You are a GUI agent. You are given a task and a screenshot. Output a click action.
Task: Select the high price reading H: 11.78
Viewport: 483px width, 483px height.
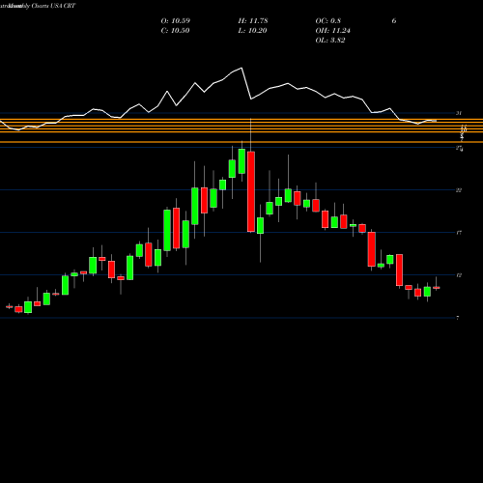point(253,21)
